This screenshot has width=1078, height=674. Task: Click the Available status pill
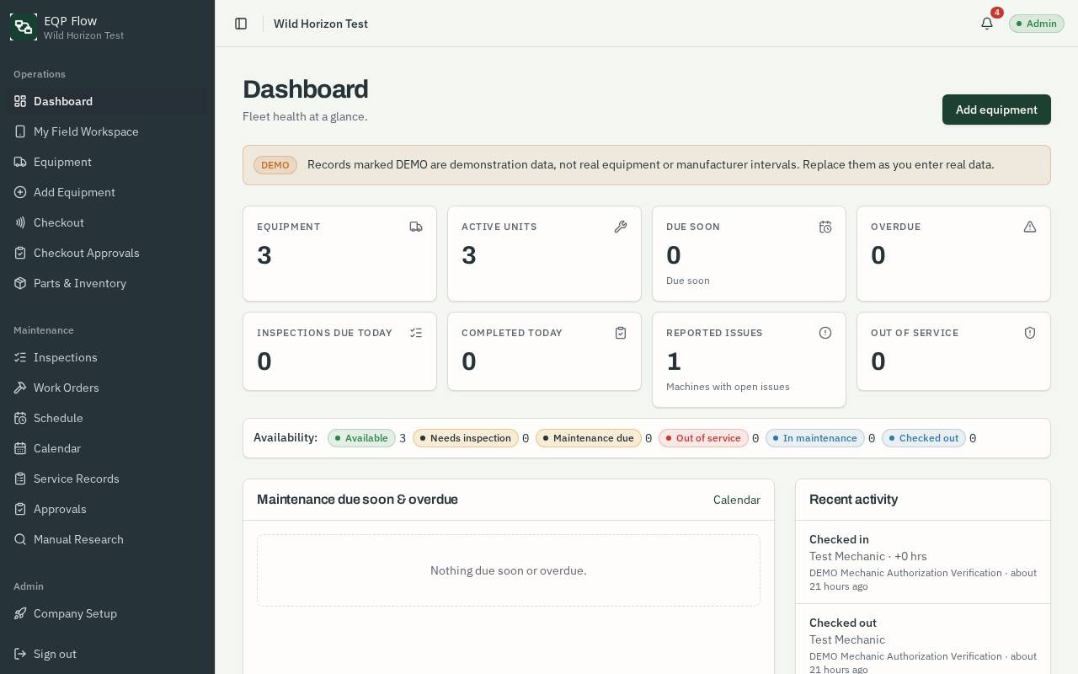pyautogui.click(x=361, y=438)
